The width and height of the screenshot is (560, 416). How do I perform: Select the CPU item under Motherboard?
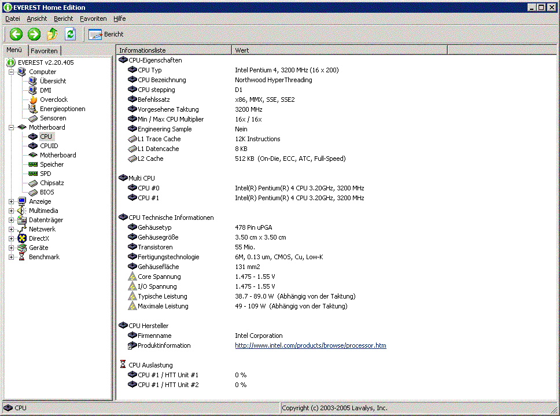pos(46,137)
